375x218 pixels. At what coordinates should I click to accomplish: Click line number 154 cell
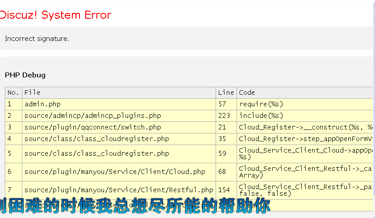point(226,190)
